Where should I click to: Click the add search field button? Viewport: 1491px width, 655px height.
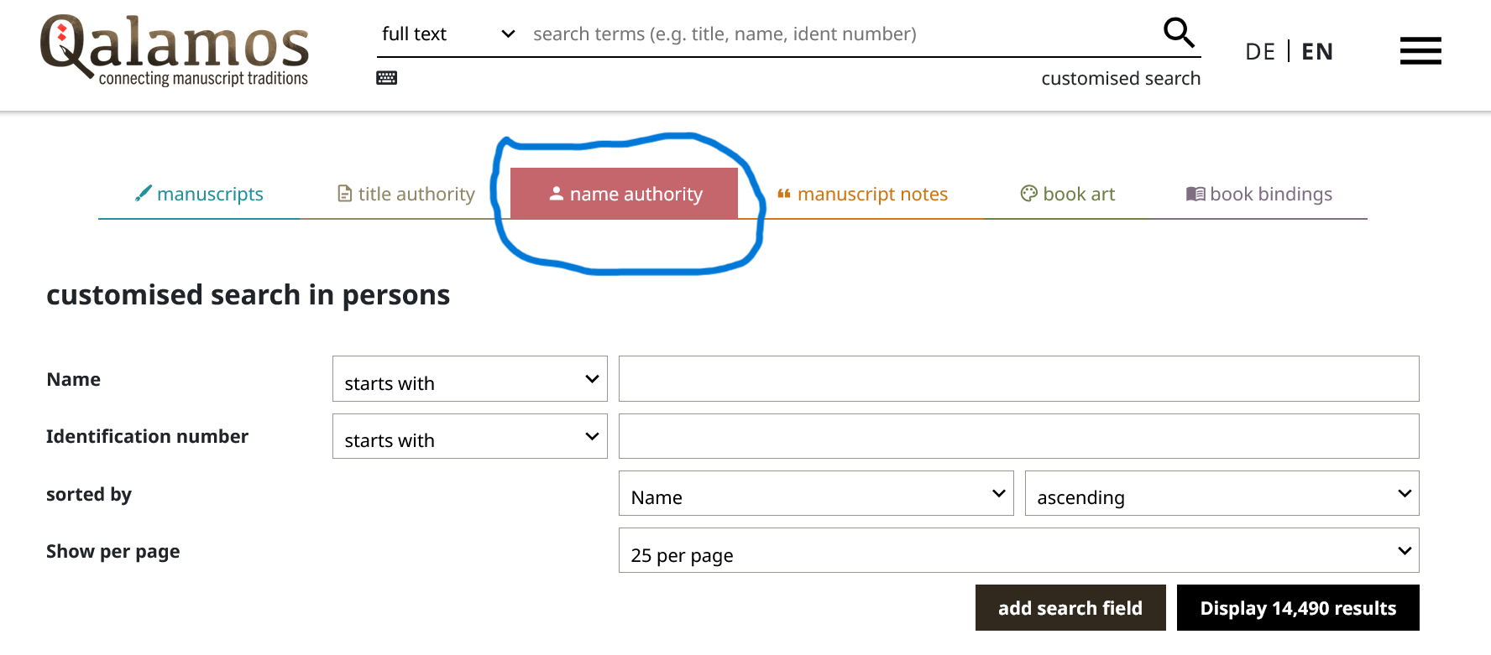[x=1070, y=608]
